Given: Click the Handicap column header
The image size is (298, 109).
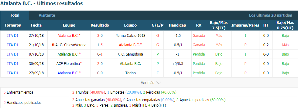Looking at the screenshot, I should (x=177, y=25).
